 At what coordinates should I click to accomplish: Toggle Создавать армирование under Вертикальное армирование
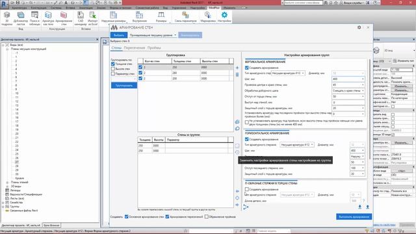coord(247,68)
